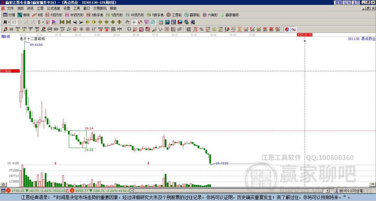Step chart left with black left arrow
Viewport: 376px width, 201px height.
[75, 22]
